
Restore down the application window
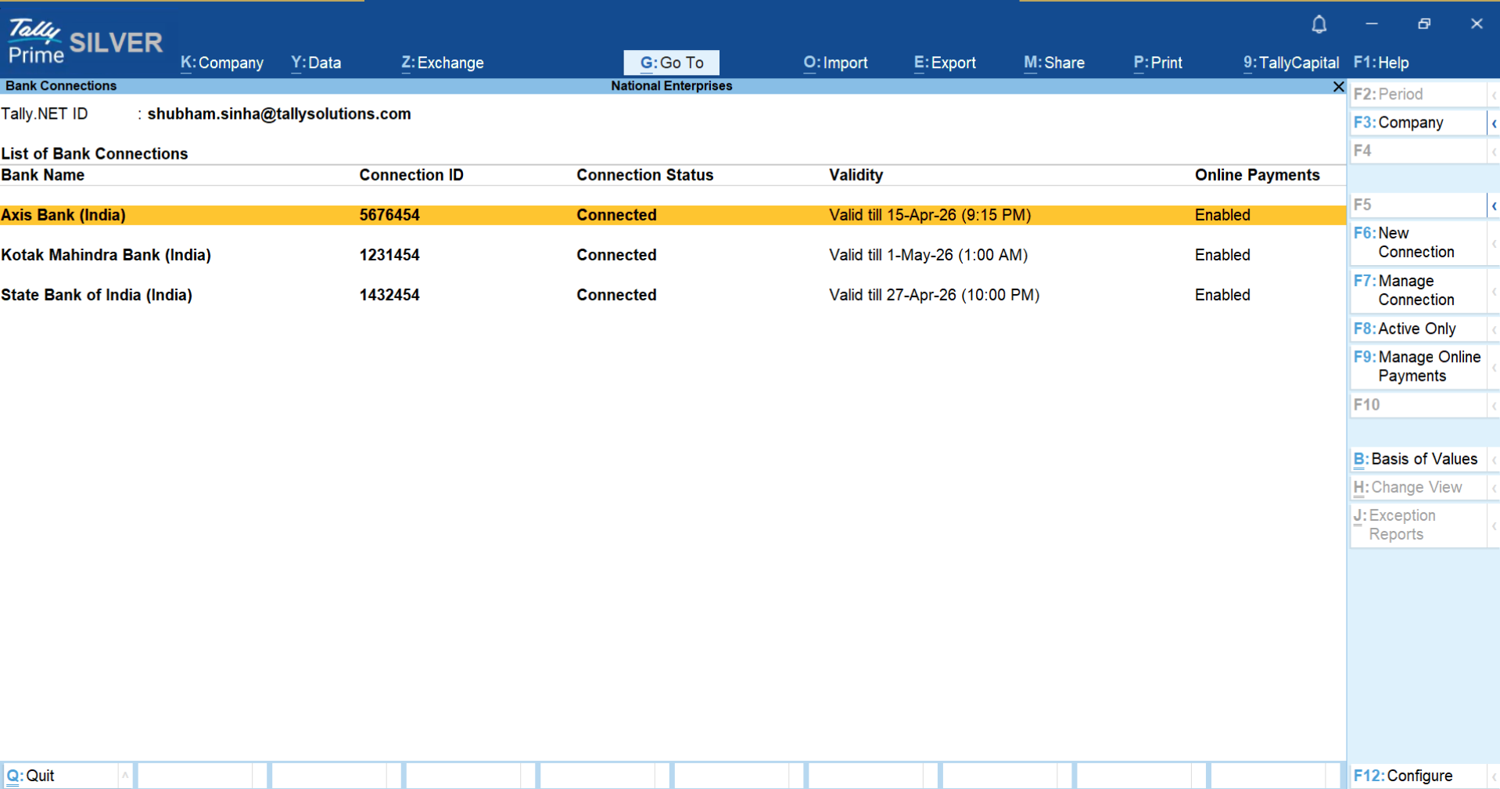pyautogui.click(x=1423, y=24)
